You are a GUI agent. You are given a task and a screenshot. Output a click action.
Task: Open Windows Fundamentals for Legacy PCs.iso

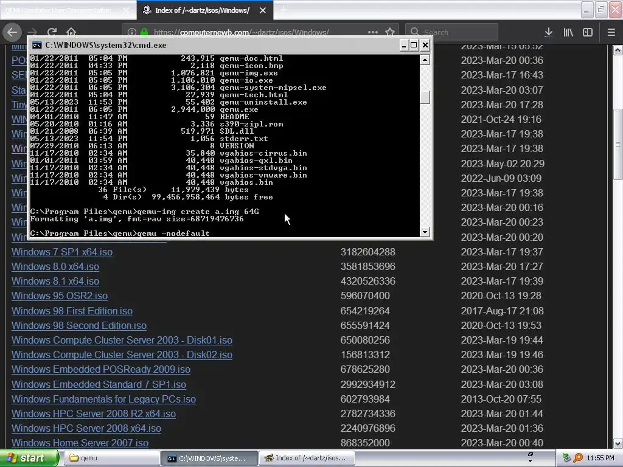click(103, 399)
